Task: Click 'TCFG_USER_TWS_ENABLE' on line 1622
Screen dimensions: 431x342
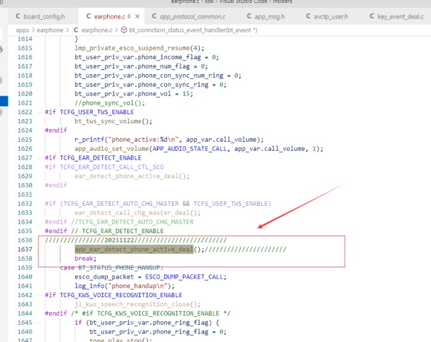Action: coord(97,112)
